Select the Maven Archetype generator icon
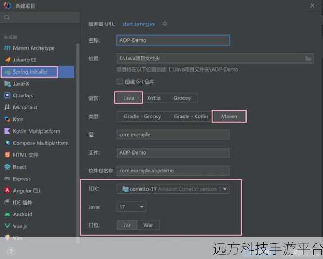This screenshot has width=323, height=259. (x=8, y=48)
